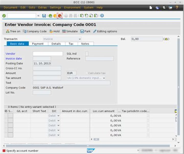The image size is (184, 154).
Task: Click the Save disk icon in toolbar
Action: (x=44, y=16)
